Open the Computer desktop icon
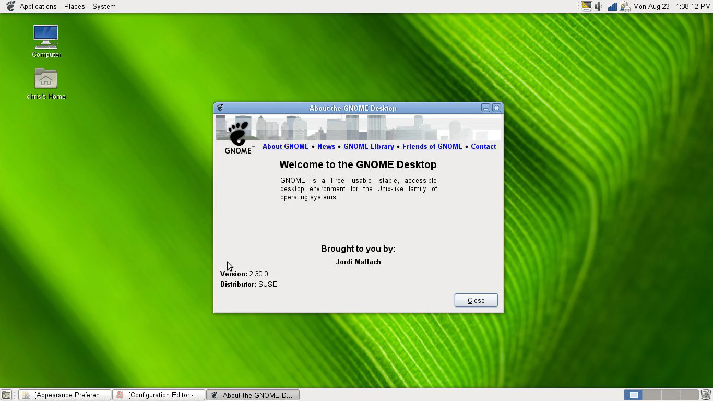Screen dimensions: 713x401 pos(46,37)
